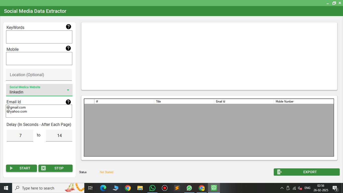This screenshot has width=343, height=193.
Task: Select the maximum delay field showing 14
Action: 59,135
